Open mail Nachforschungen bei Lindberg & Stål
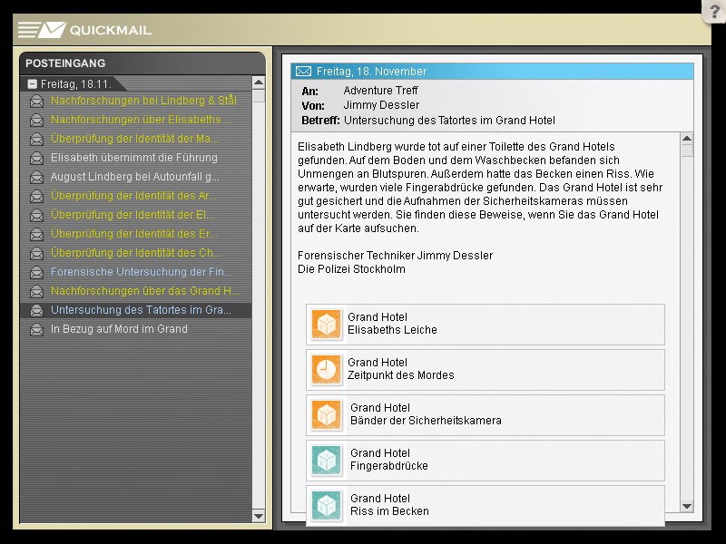 [143, 101]
